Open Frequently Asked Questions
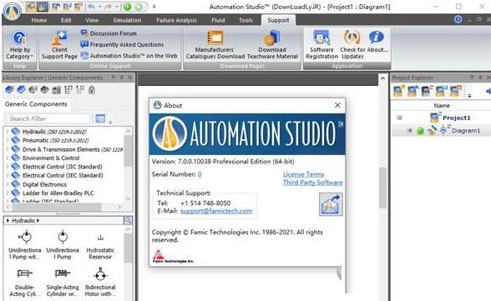The image size is (491, 301). [122, 44]
